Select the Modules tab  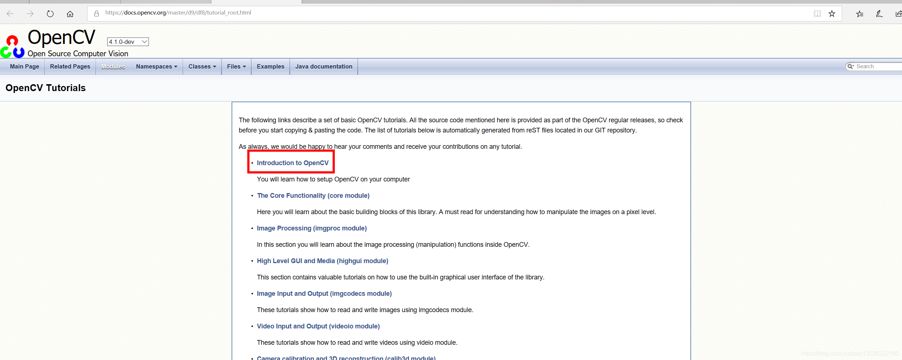tap(113, 66)
